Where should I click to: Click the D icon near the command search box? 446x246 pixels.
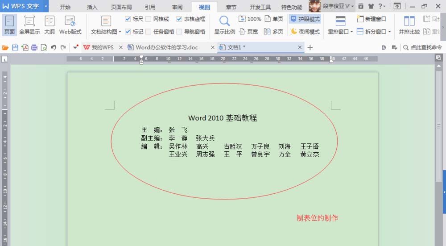(384, 48)
